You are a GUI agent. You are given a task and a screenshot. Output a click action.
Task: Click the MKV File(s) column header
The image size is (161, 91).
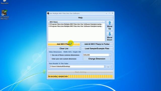(75, 22)
